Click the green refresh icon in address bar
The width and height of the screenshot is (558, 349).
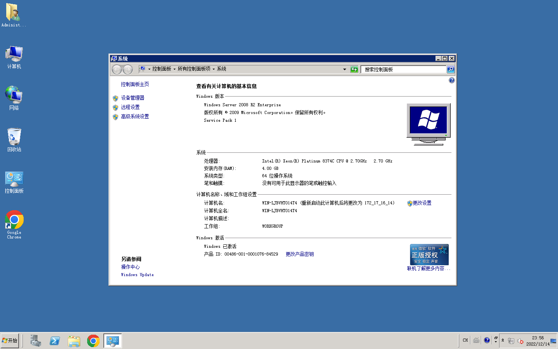tap(354, 69)
